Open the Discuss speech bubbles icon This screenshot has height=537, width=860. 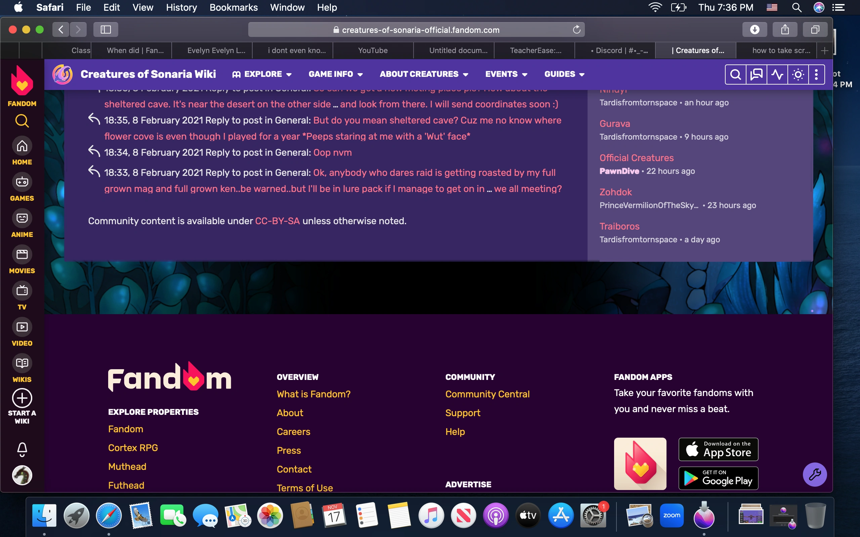coord(756,74)
